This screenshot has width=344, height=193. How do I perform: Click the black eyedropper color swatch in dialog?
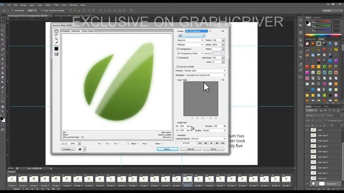pyautogui.click(x=56, y=49)
